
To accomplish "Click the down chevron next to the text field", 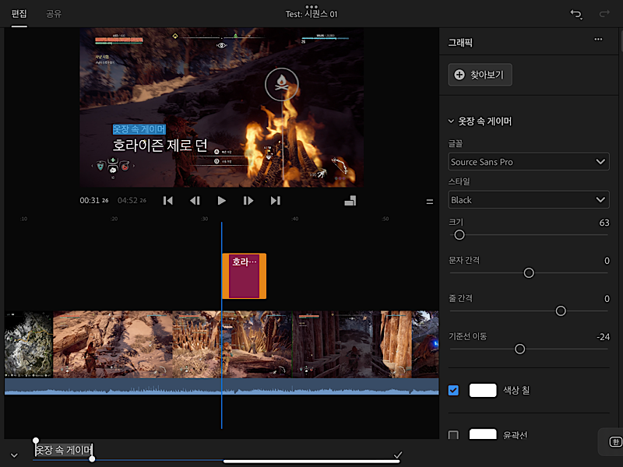I will [14, 455].
